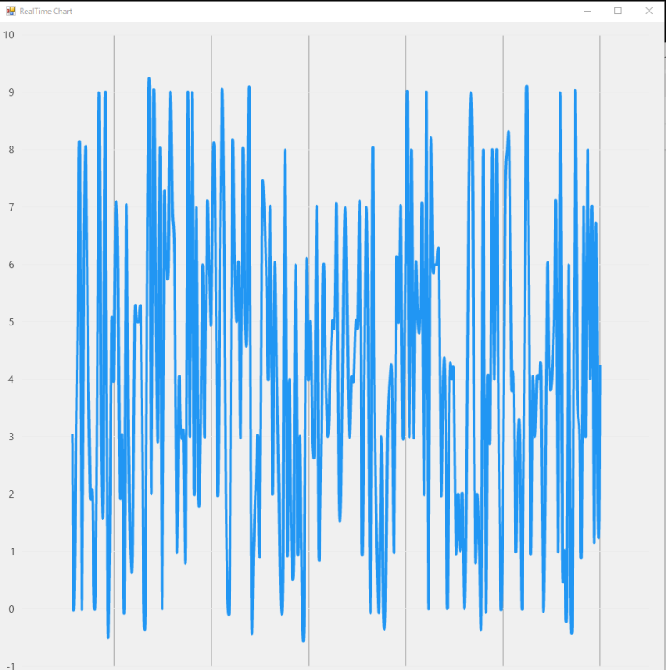Click the bottom edge of the chart
Viewport: 666px width, 670px height.
point(333,666)
